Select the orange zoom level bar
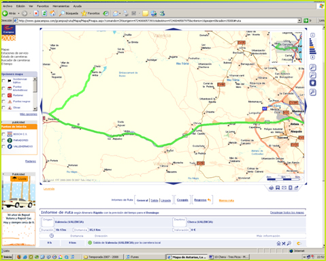 tap(312, 47)
